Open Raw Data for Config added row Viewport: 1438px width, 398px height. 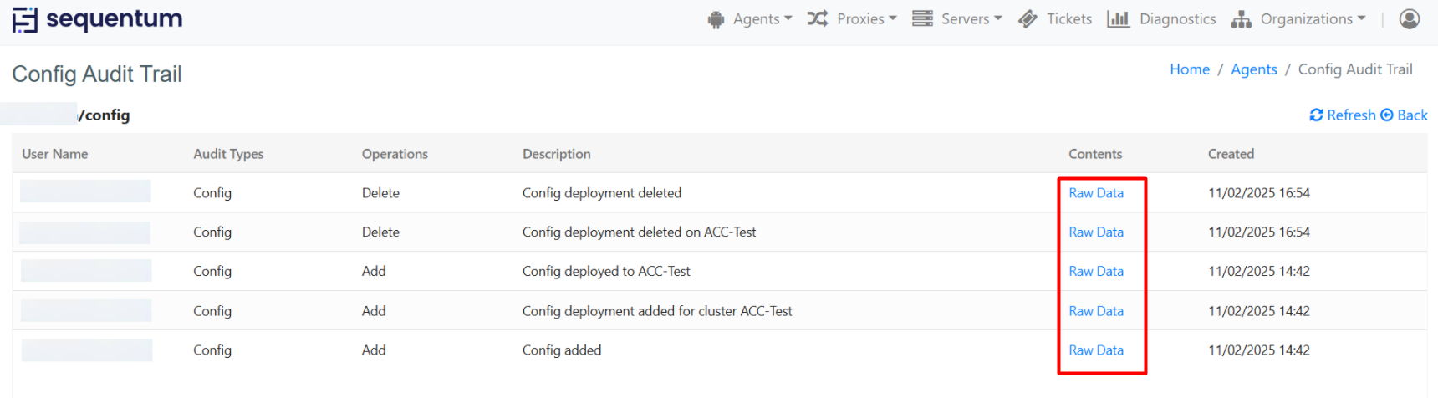[1095, 350]
